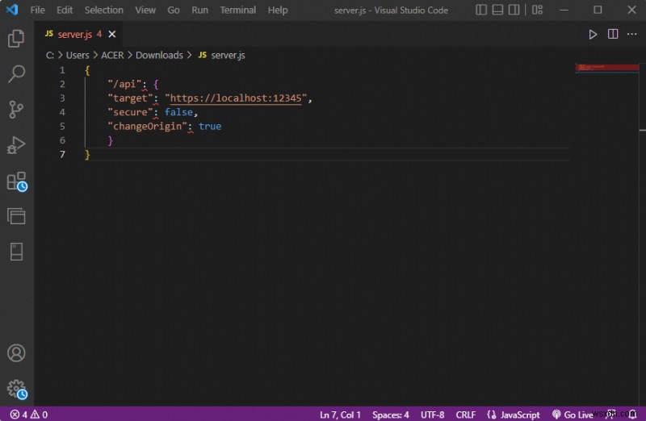This screenshot has height=421, width=646.
Task: Click the Downloads breadcrumb folder
Action: (159, 55)
